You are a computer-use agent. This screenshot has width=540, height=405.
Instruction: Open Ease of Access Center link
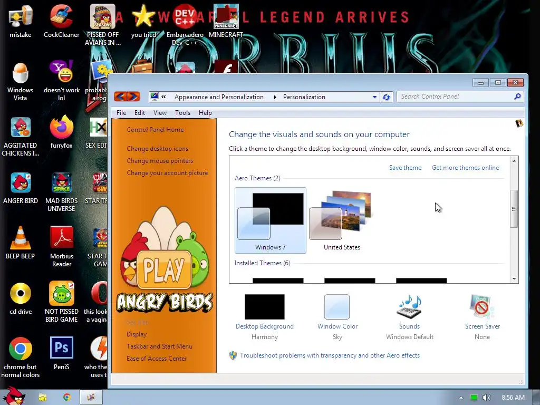pos(157,359)
